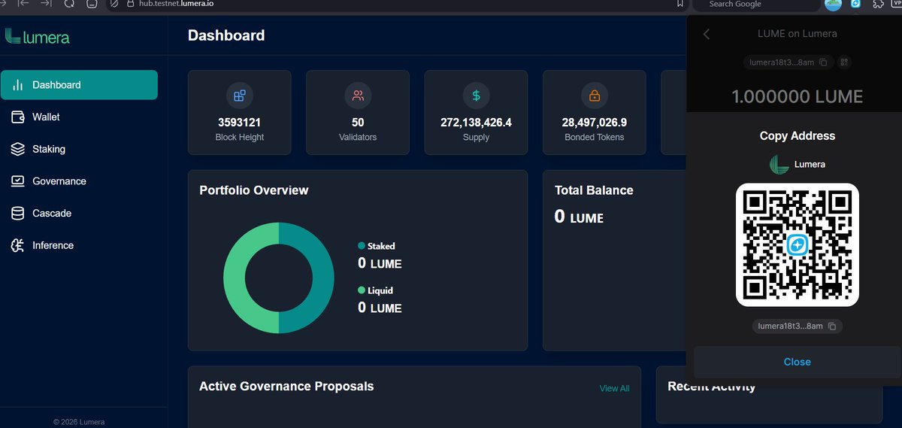This screenshot has height=428, width=902.
Task: Click the blue wallet extension icon in toolbar
Action: [855, 4]
